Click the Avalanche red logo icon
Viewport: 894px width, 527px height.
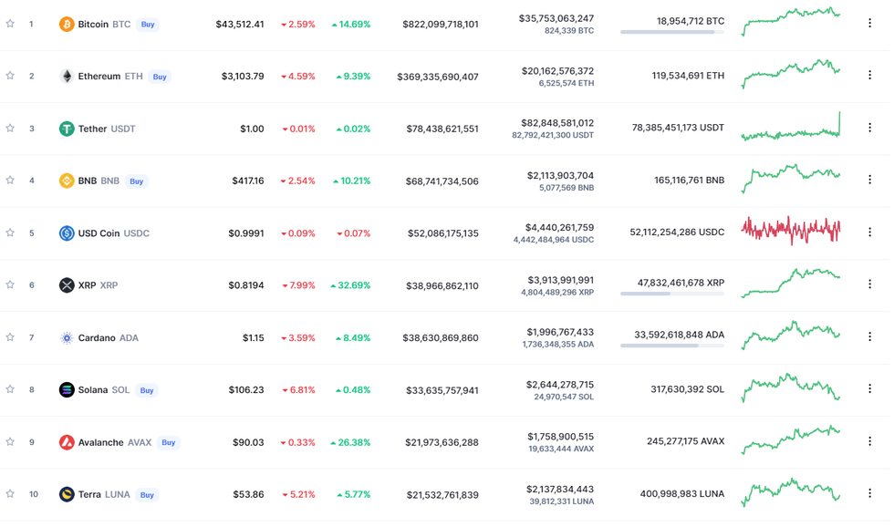(67, 442)
